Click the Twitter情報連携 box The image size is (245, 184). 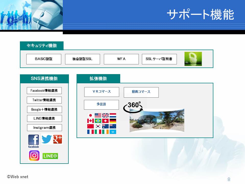coord(44,100)
